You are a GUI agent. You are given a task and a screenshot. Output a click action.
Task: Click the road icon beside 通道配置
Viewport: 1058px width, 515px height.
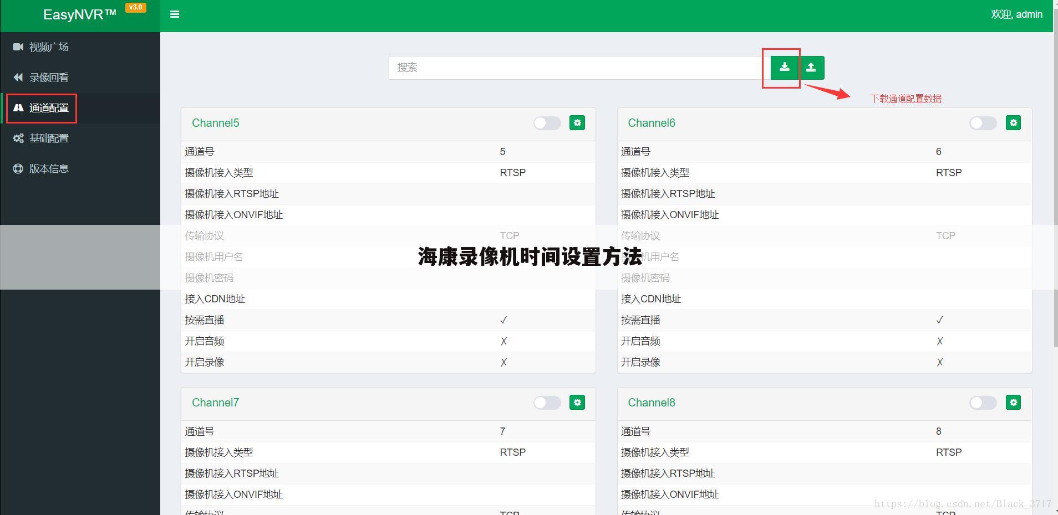coord(18,108)
